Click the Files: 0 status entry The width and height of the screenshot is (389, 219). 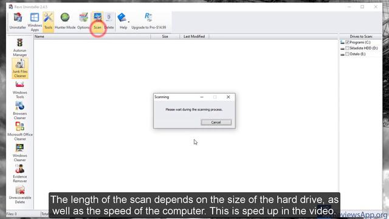[12, 214]
